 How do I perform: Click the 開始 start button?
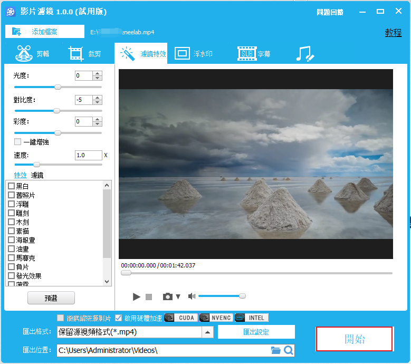(354, 339)
